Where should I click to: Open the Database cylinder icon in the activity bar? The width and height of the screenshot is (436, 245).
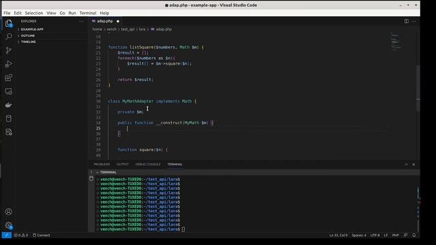[x=9, y=118]
